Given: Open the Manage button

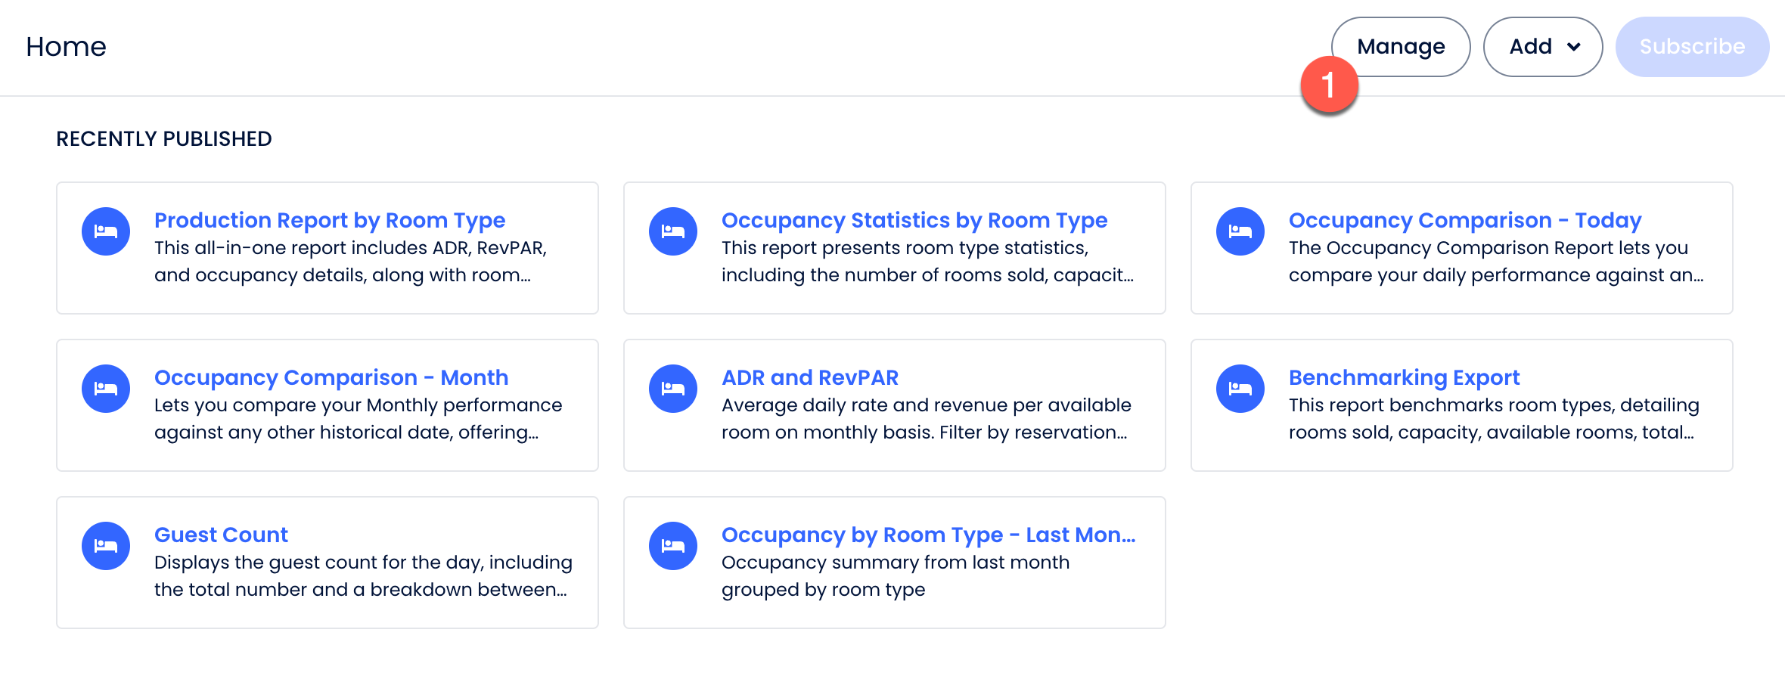Looking at the screenshot, I should click(1401, 47).
